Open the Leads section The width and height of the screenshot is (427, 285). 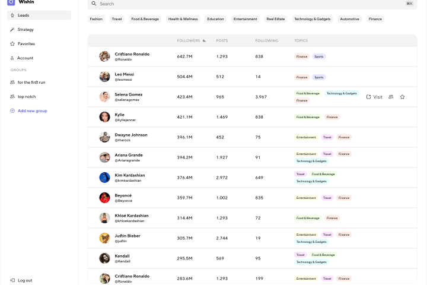point(39,15)
